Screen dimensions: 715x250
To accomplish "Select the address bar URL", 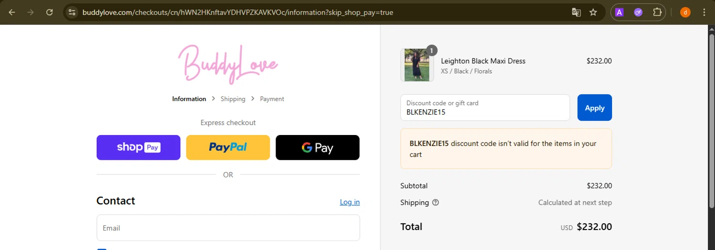I will (237, 12).
